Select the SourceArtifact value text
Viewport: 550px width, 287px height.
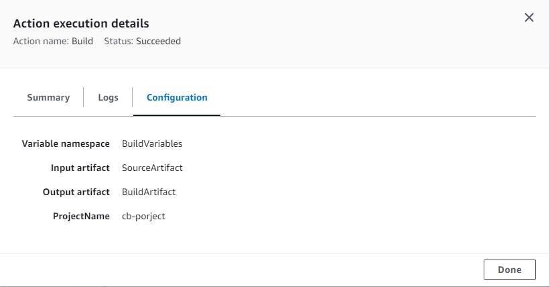pyautogui.click(x=152, y=168)
